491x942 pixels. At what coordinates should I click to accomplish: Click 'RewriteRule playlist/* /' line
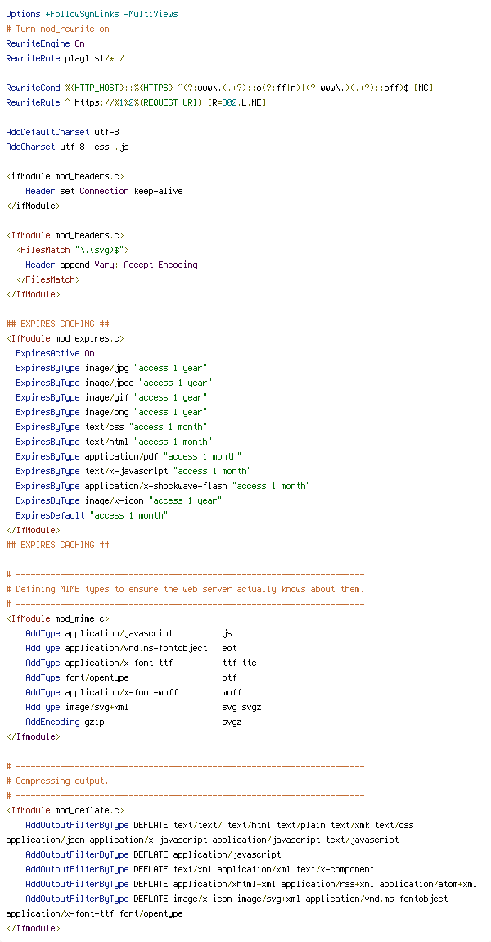65,58
